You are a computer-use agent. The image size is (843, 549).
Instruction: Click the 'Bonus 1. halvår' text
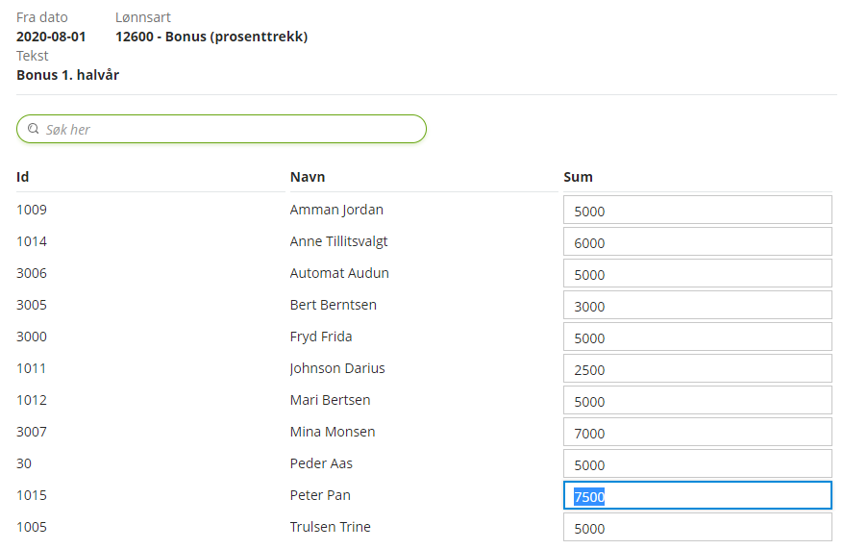pos(67,74)
